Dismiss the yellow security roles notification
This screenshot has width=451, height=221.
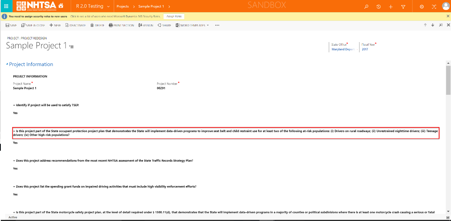(448, 16)
